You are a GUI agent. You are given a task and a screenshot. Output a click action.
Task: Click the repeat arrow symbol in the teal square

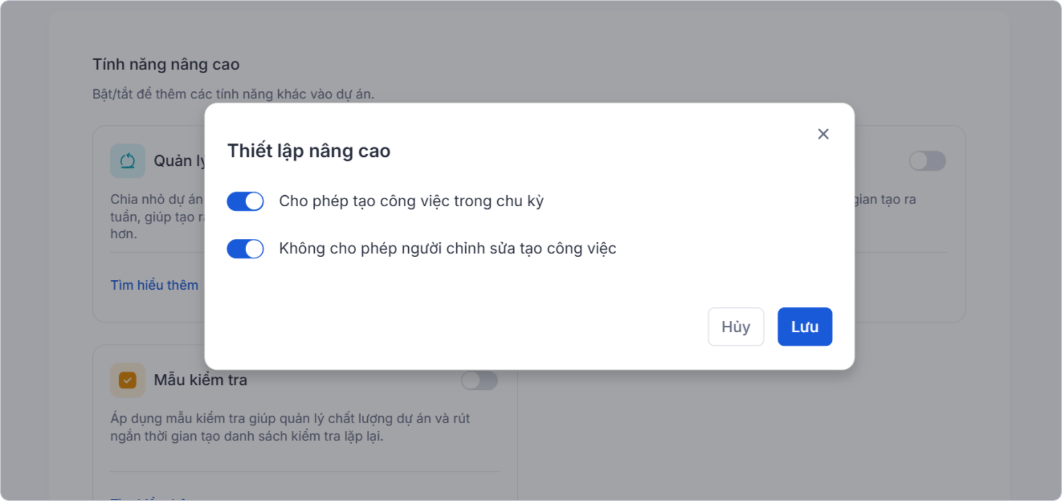pos(128,160)
